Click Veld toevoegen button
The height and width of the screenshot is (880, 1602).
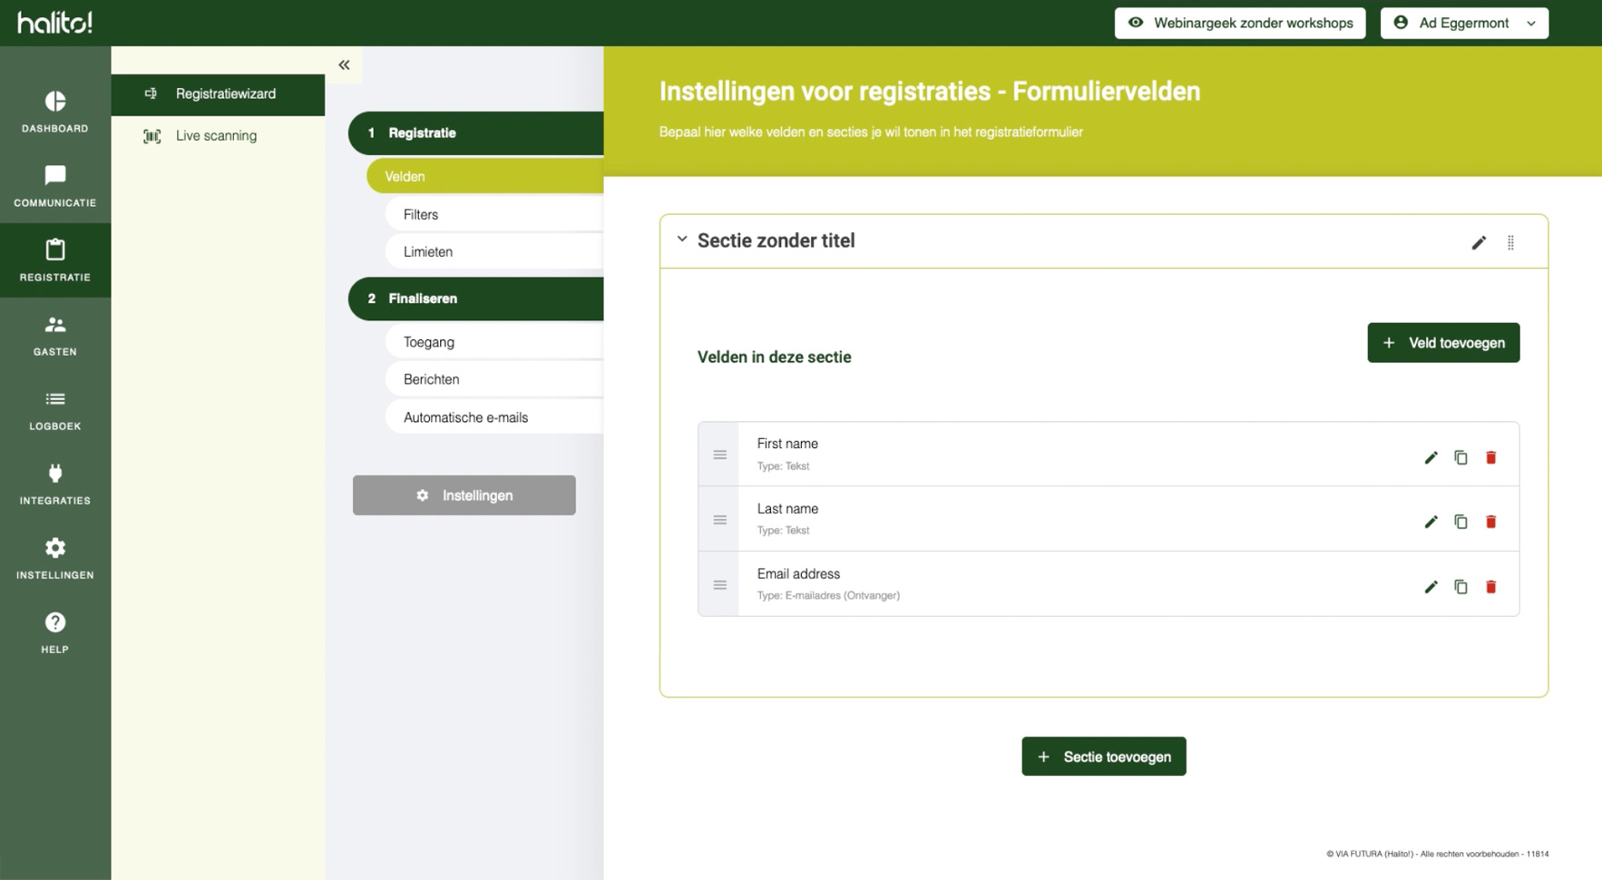1443,343
